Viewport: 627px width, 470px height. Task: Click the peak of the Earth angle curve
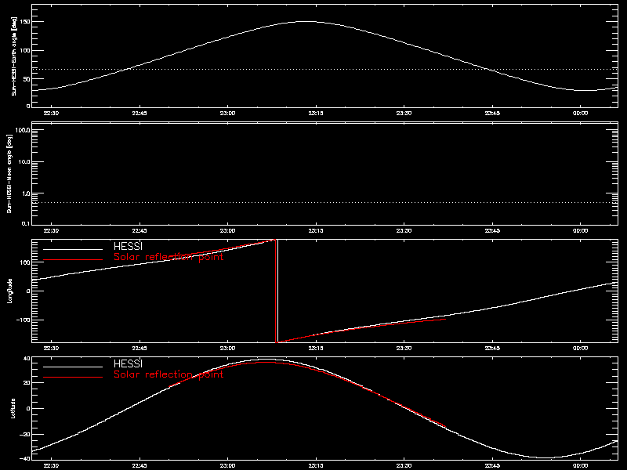304,22
